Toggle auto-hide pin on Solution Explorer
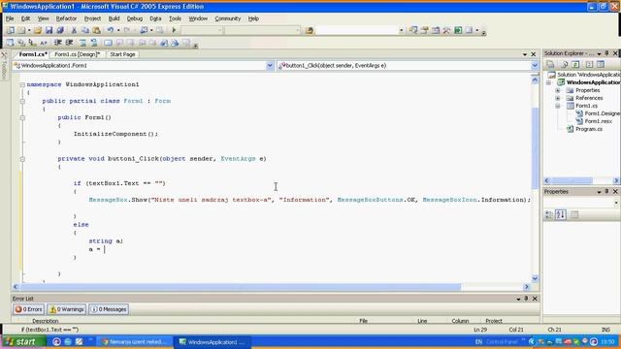 [x=606, y=53]
